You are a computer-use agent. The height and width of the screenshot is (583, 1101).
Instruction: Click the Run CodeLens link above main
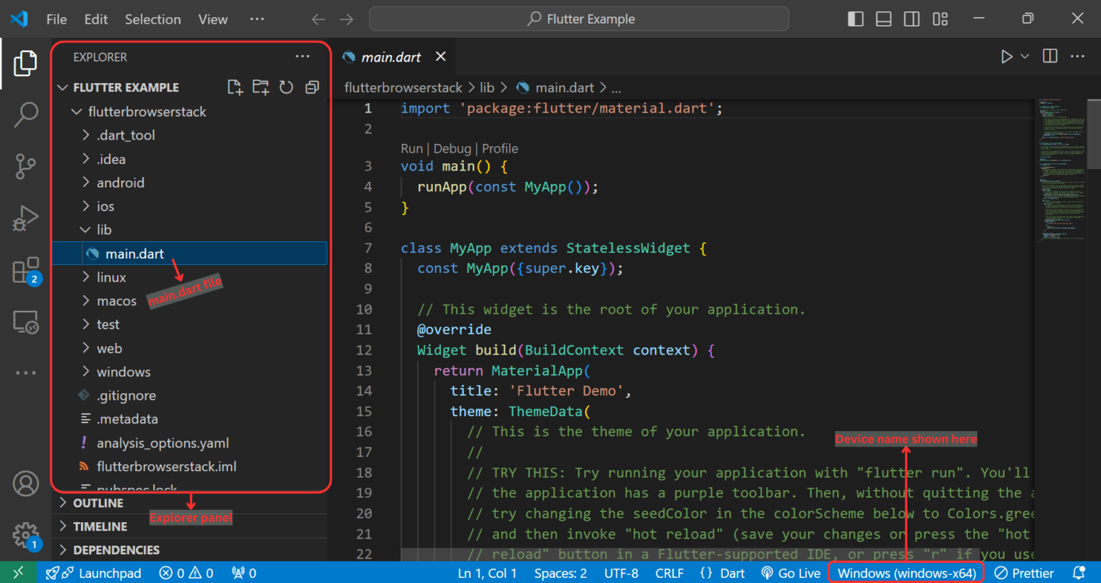[x=411, y=148]
